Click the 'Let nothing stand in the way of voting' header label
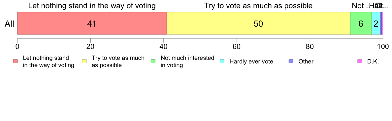This screenshot has width=392, height=121. (x=92, y=6)
